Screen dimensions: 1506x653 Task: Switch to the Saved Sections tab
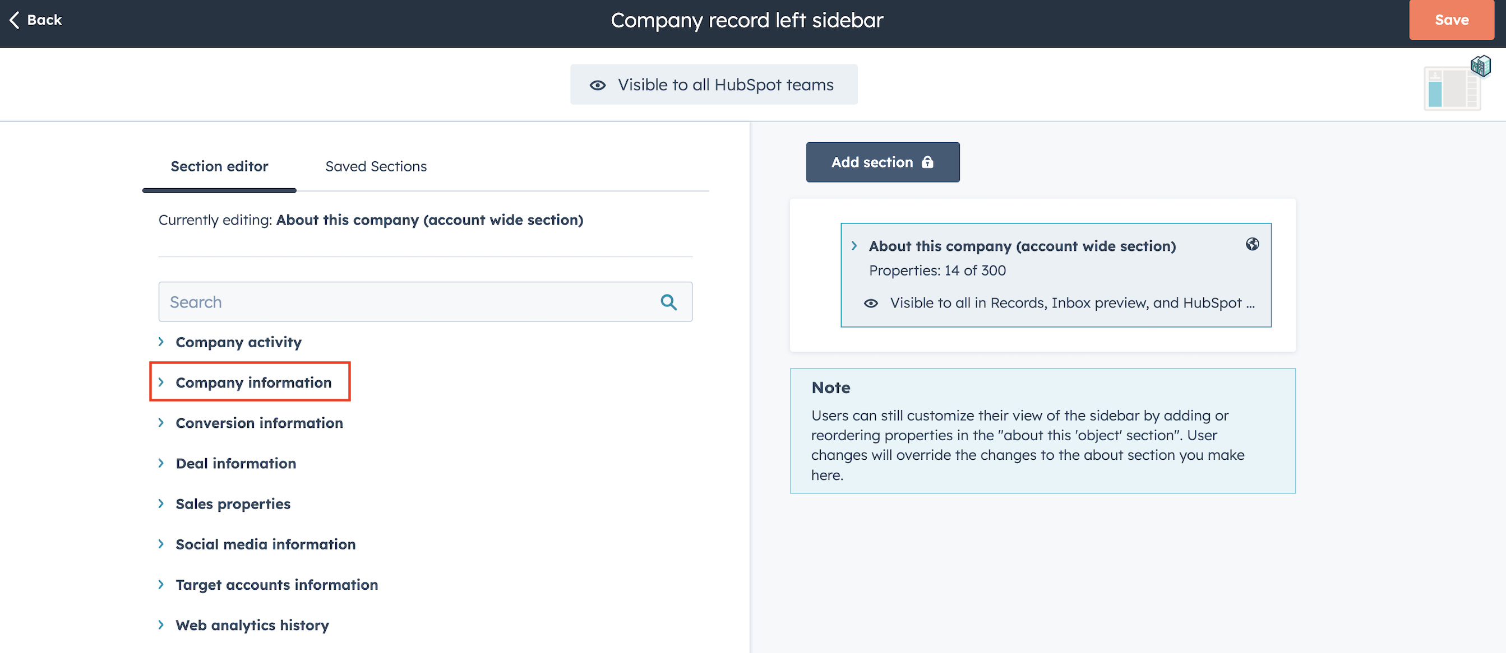pyautogui.click(x=375, y=166)
